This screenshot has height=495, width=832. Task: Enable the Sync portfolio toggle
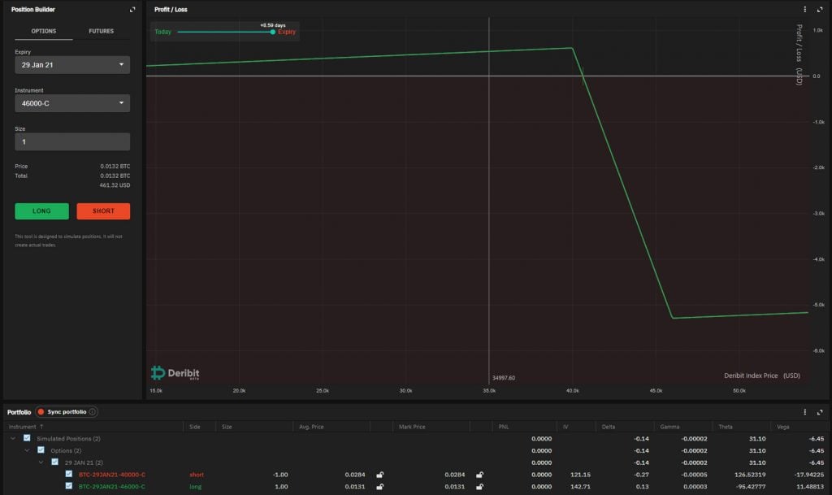(41, 411)
